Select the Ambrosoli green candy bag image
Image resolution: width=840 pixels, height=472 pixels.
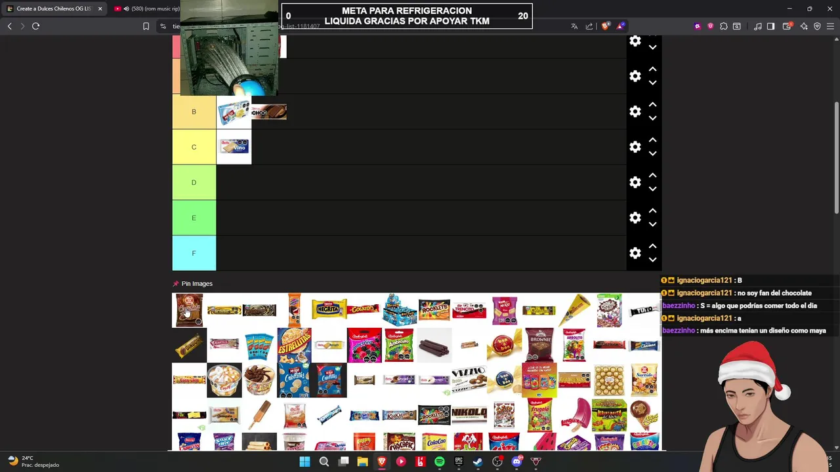(x=400, y=345)
